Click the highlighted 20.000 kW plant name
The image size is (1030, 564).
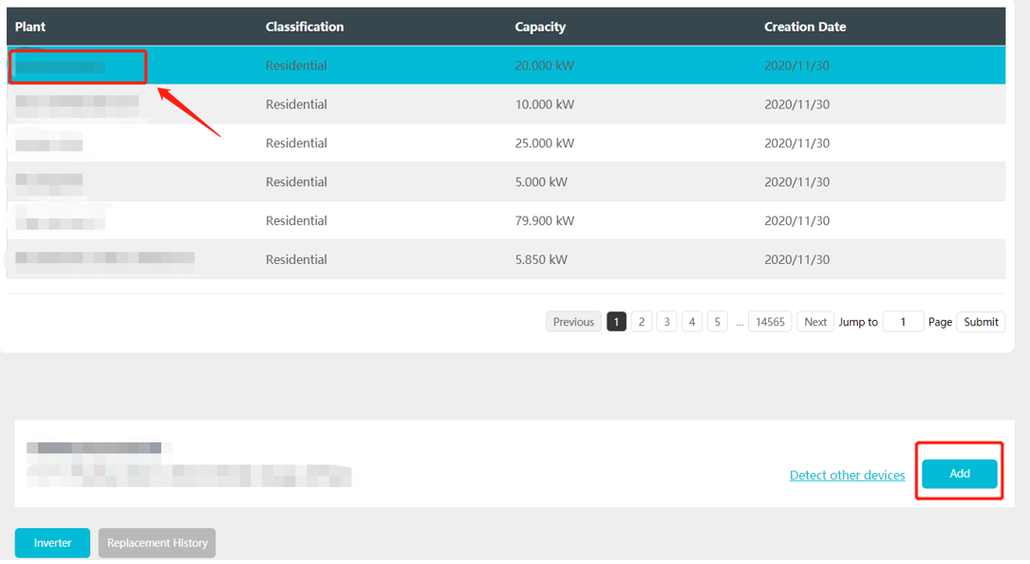coord(62,66)
